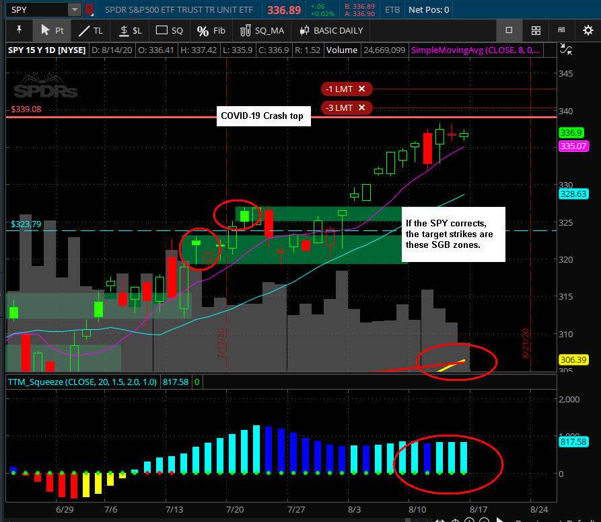This screenshot has height=522, width=601.
Task: Click the Net Pos: 0 field
Action: coord(429,10)
